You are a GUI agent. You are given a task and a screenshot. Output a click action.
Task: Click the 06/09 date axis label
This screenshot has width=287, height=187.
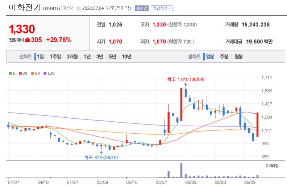pos(191,182)
